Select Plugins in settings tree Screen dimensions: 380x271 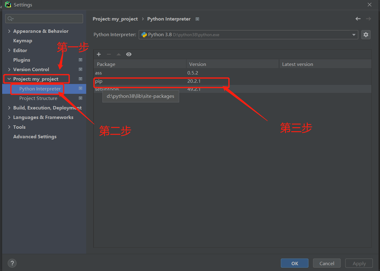tap(22, 60)
